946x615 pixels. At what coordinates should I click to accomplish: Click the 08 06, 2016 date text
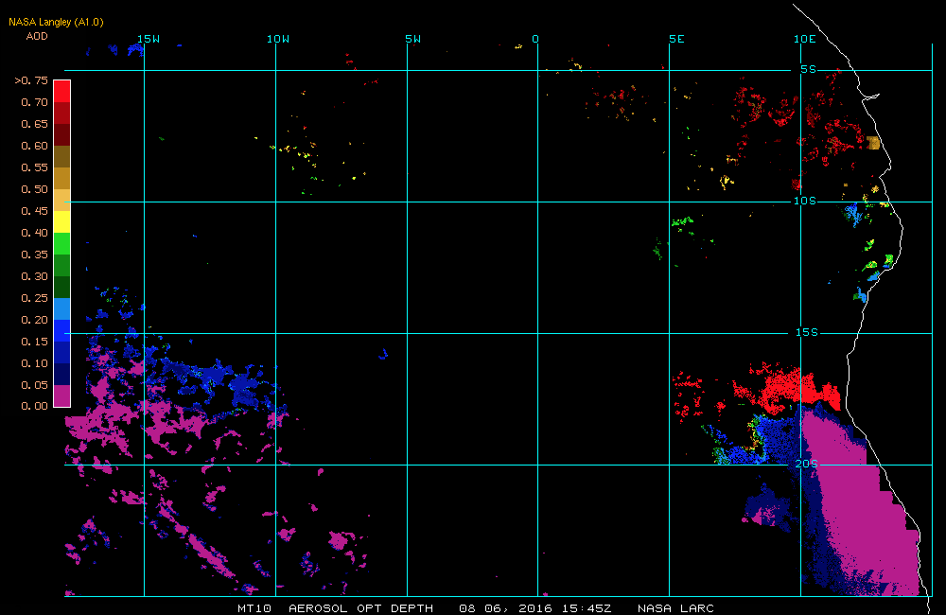pyautogui.click(x=505, y=608)
